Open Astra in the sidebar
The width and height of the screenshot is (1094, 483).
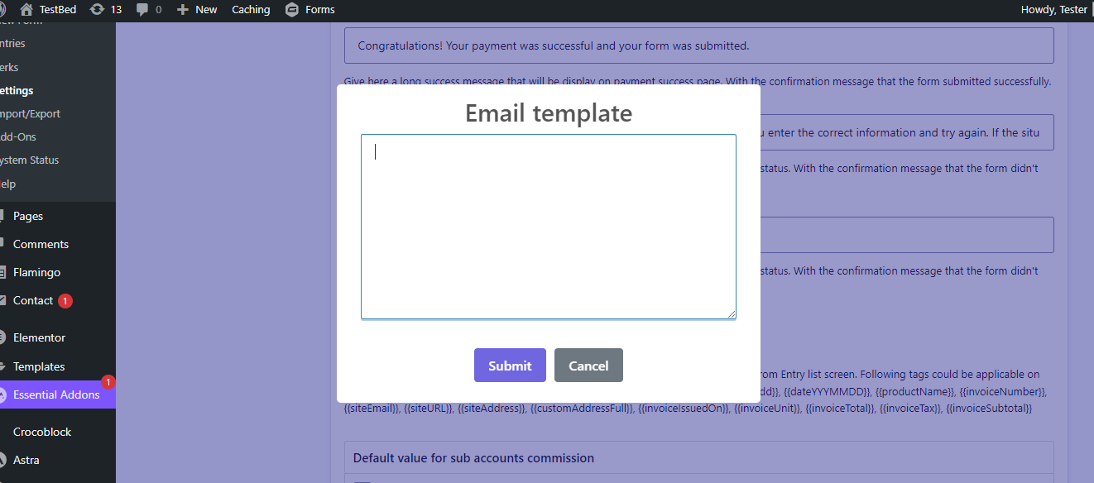[x=26, y=460]
